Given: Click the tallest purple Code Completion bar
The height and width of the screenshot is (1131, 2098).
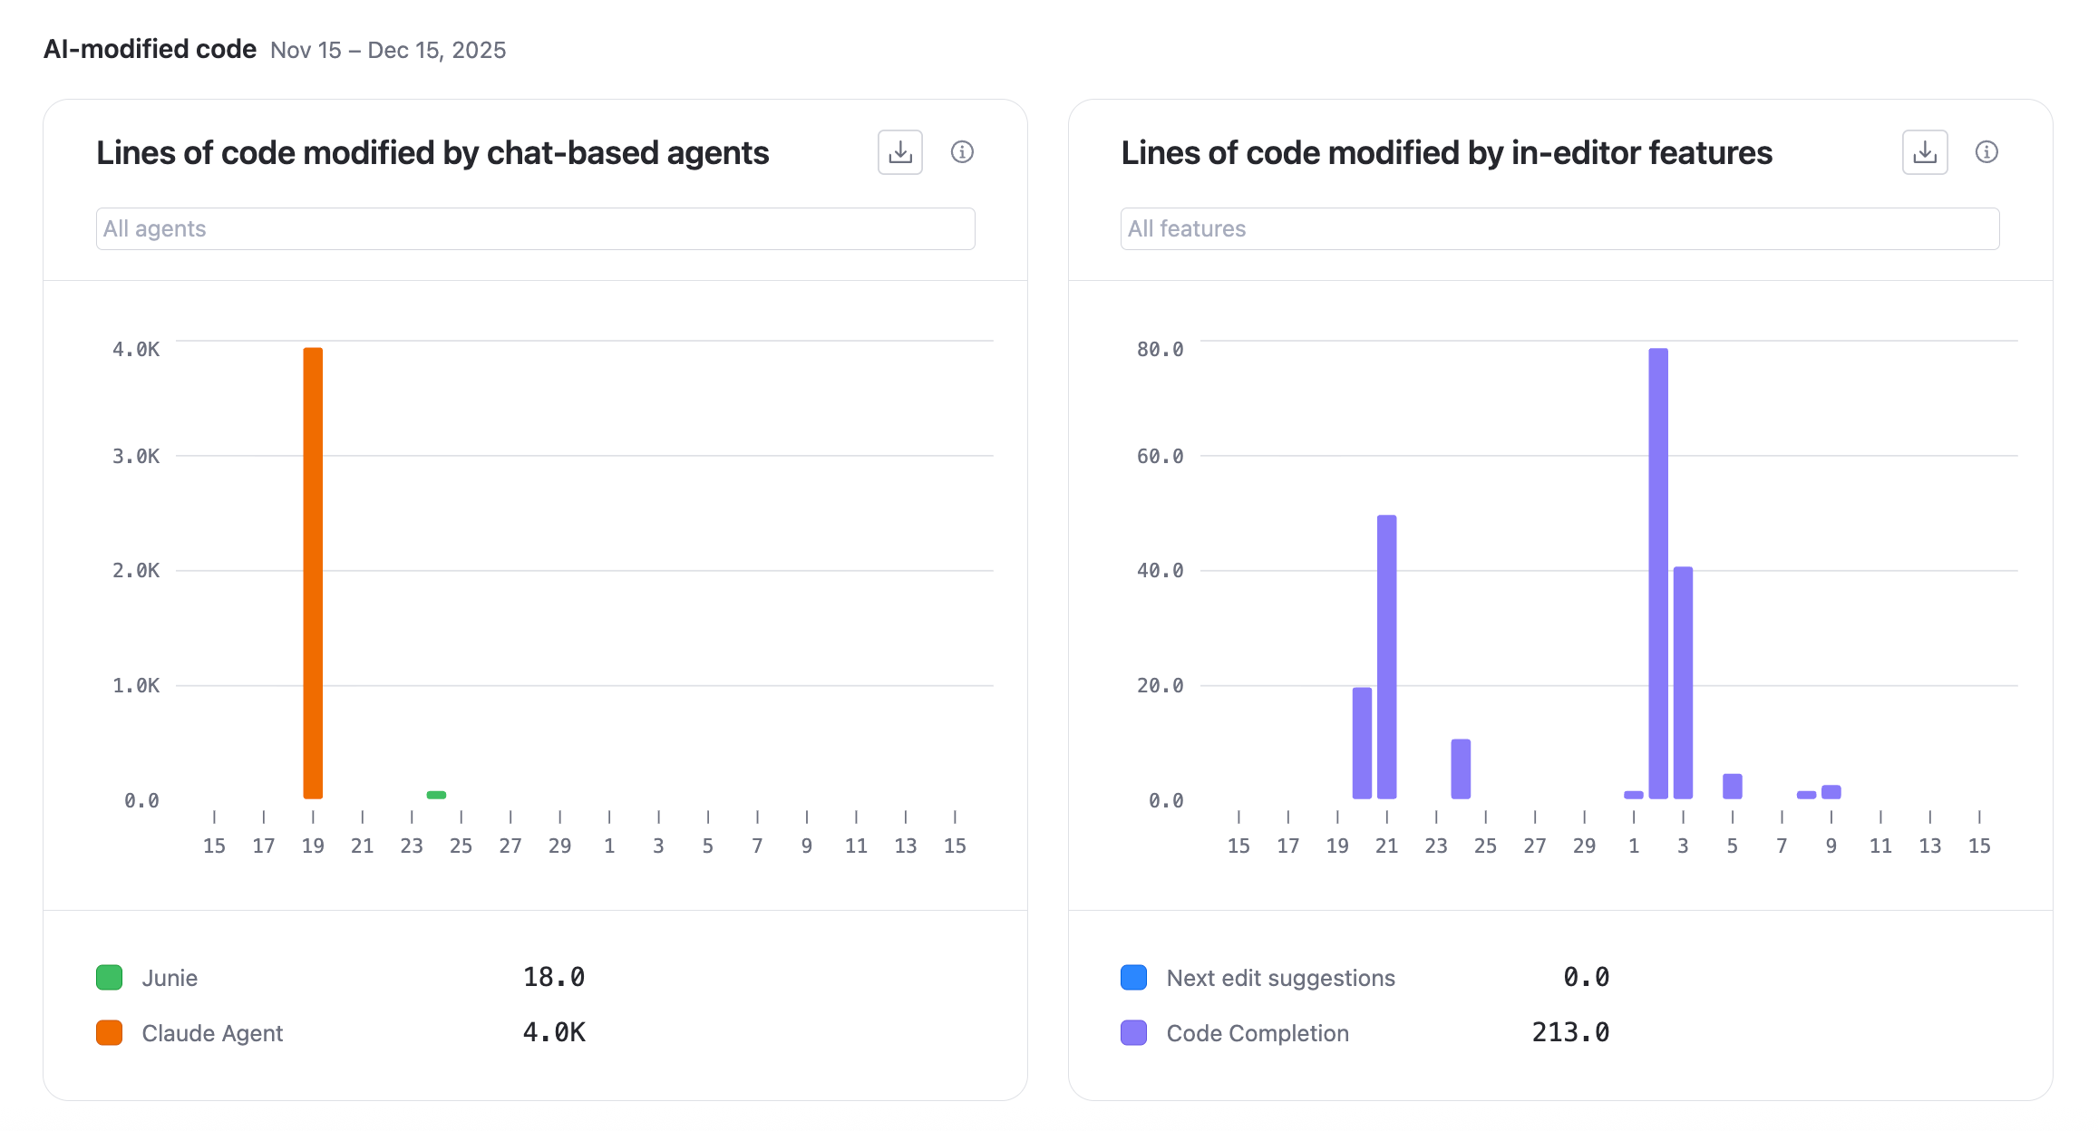Looking at the screenshot, I should [1658, 573].
